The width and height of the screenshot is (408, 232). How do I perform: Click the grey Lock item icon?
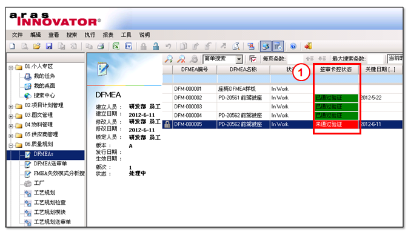(x=143, y=46)
